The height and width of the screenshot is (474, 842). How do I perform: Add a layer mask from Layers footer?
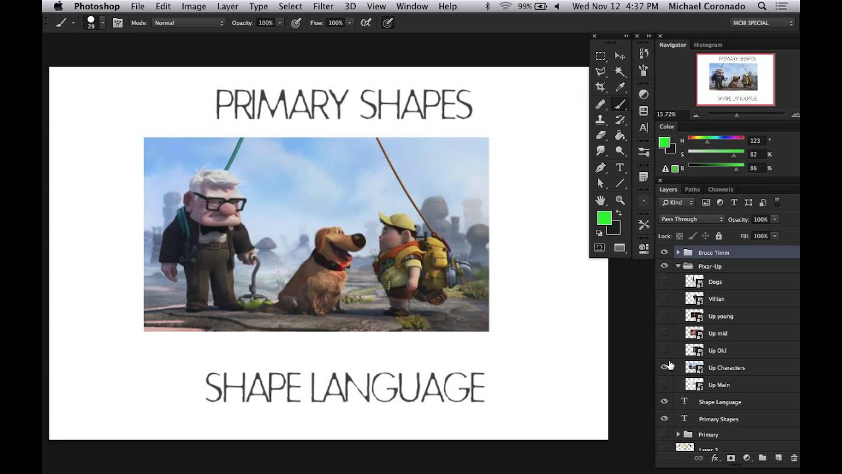[x=730, y=458]
